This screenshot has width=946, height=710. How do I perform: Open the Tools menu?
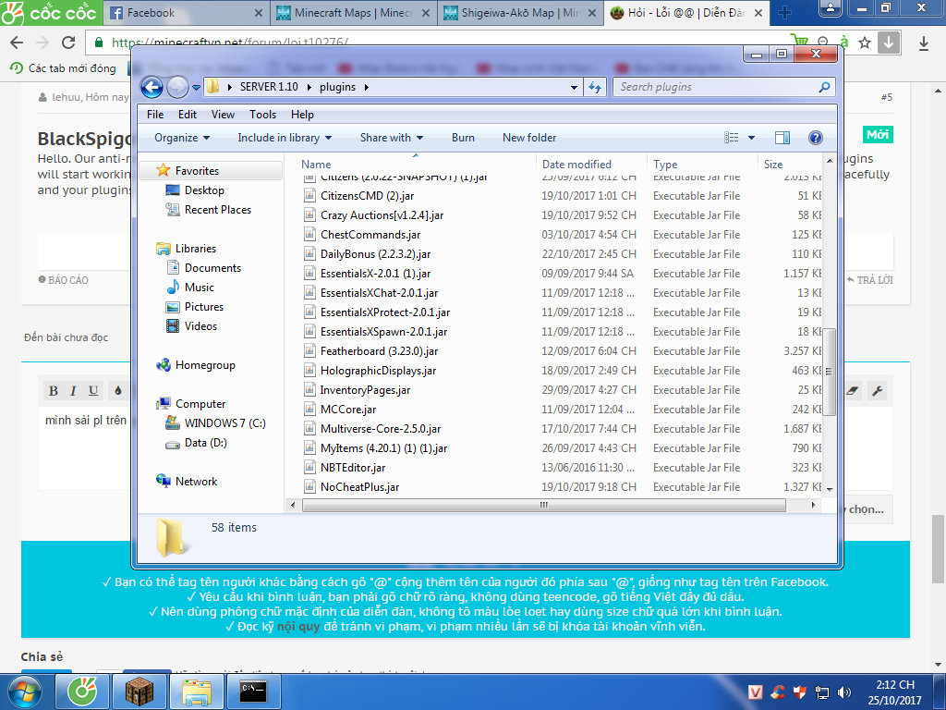262,115
